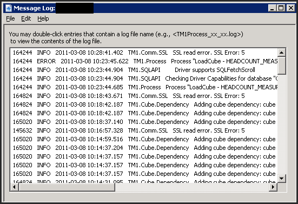The image size is (298, 204).
Task: Select the TM1.Process entry at 10:23:44.685
Action: tap(144, 87)
